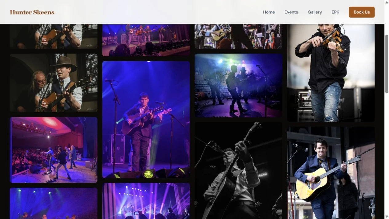
Task: Open cropped instruments photo beneath Events link
Action: (x=238, y=36)
